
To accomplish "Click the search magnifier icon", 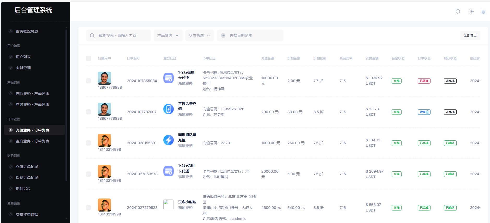I will click(x=92, y=35).
